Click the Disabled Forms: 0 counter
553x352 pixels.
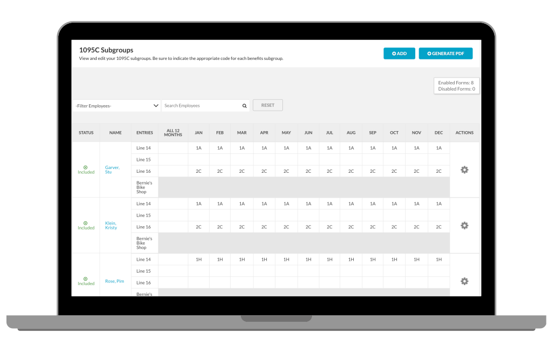pos(456,89)
